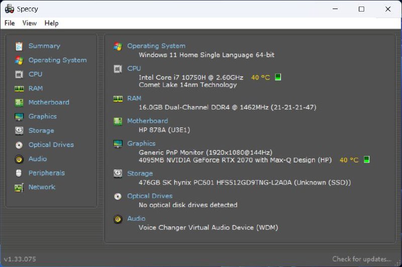Click the Summary clipboard icon in sidebar

[x=19, y=46]
